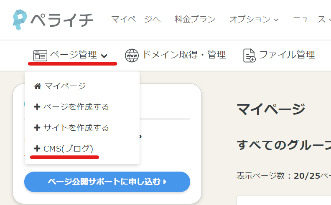
Task: Click the ページ管理 window icon
Action: (x=40, y=56)
